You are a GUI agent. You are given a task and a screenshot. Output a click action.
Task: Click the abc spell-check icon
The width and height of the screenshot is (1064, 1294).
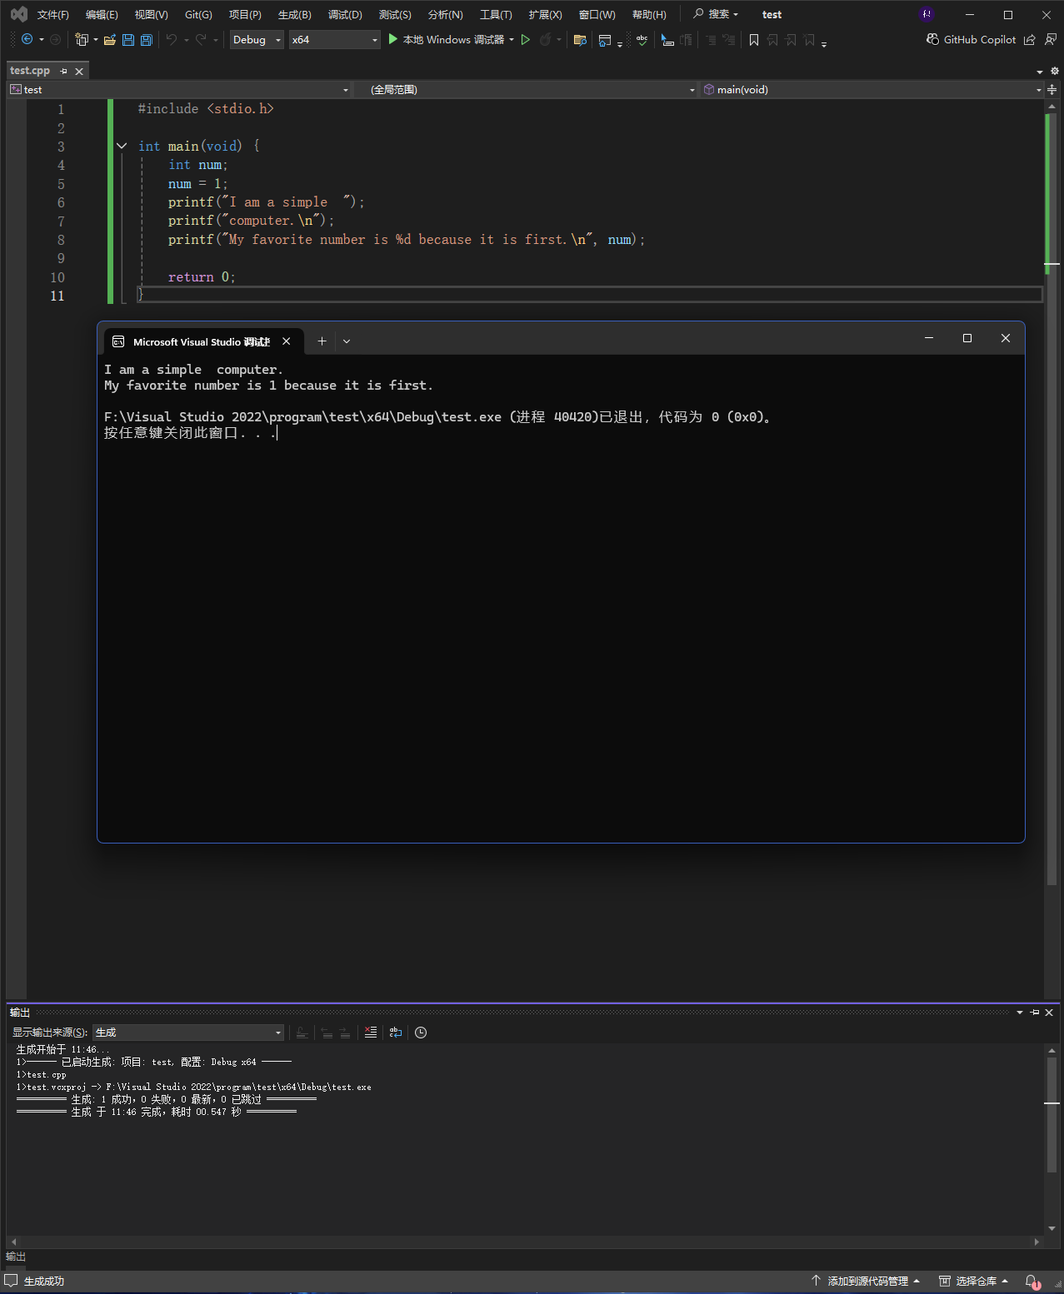[x=642, y=39]
